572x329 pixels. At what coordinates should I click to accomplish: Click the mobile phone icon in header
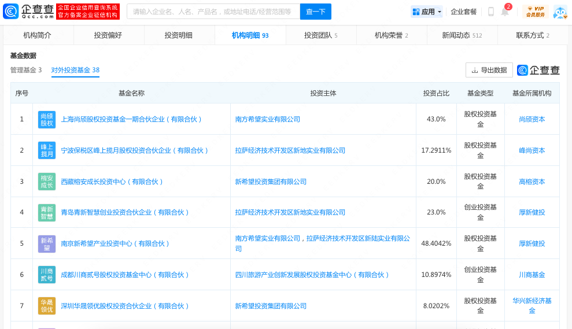click(x=490, y=12)
